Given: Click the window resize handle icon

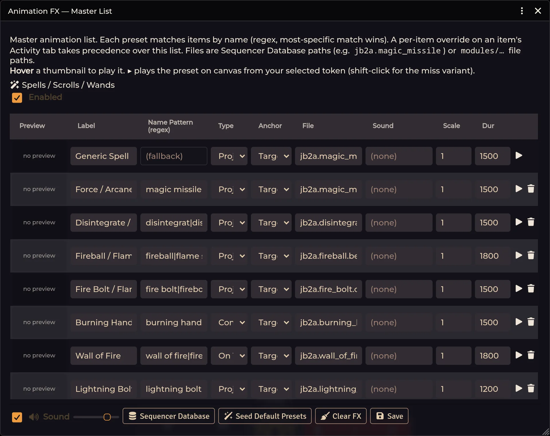Looking at the screenshot, I should click(x=545, y=432).
